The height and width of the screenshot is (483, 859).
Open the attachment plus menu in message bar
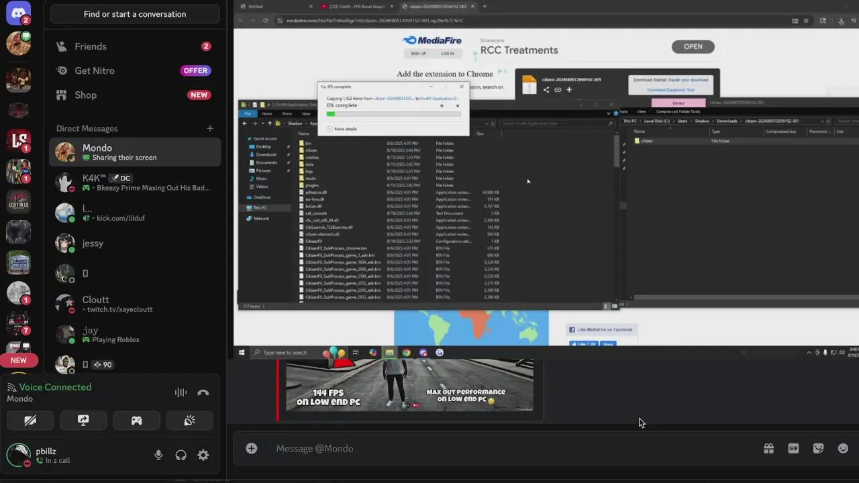pyautogui.click(x=251, y=448)
